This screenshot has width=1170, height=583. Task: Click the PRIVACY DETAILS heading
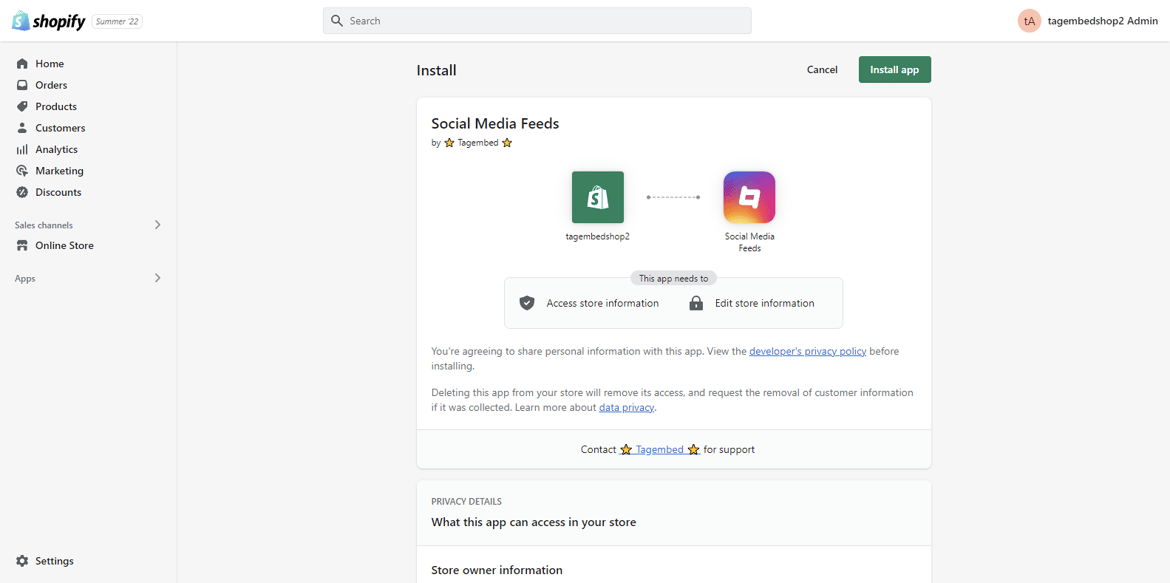click(466, 502)
